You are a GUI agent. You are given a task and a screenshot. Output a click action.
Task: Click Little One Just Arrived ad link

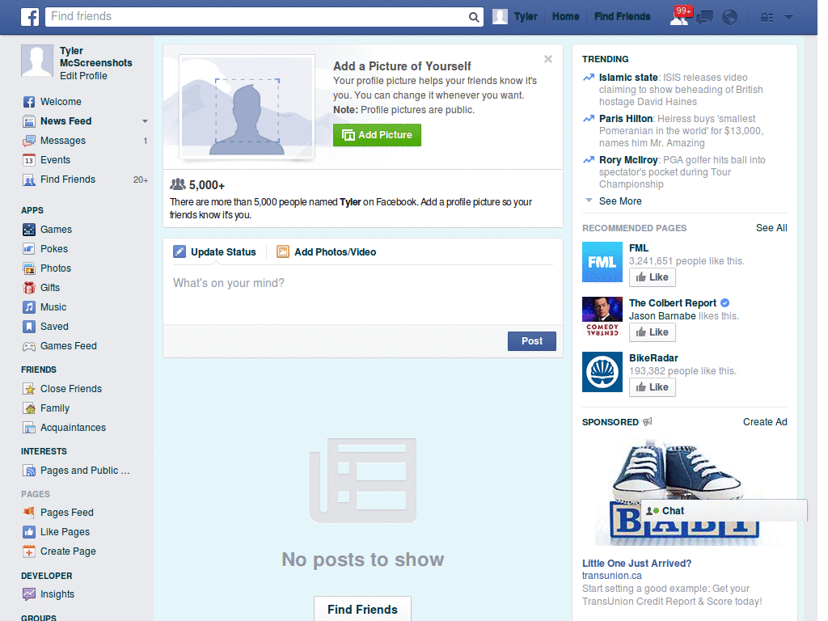pos(636,564)
